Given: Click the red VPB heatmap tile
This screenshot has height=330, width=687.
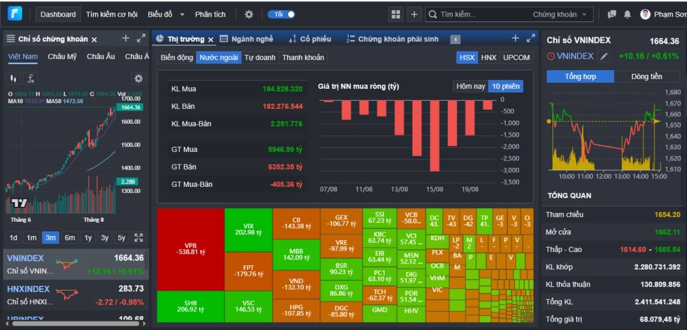Looking at the screenshot, I should point(191,249).
